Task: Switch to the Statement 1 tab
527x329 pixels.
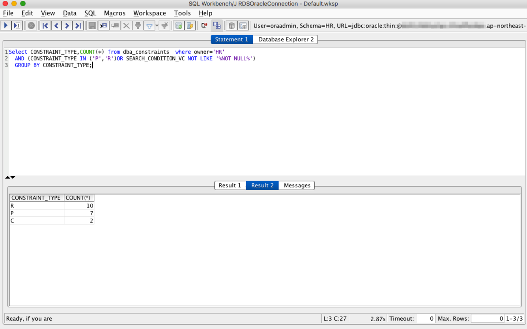Action: 232,40
